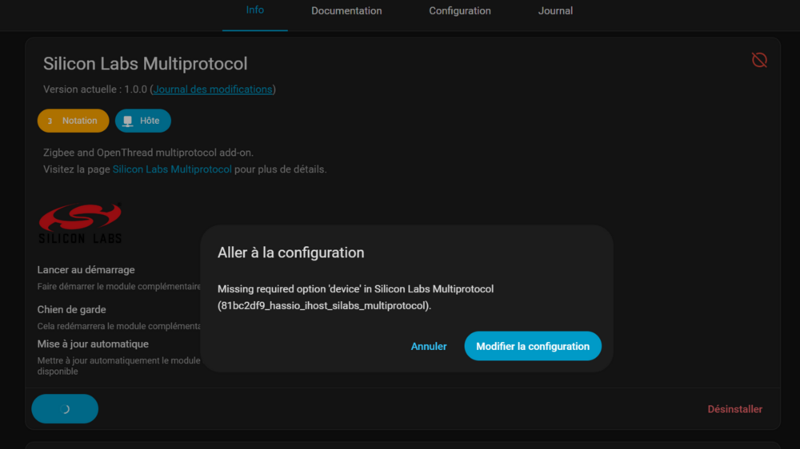Open the Journal des modifications link
The height and width of the screenshot is (449, 800).
pos(213,89)
